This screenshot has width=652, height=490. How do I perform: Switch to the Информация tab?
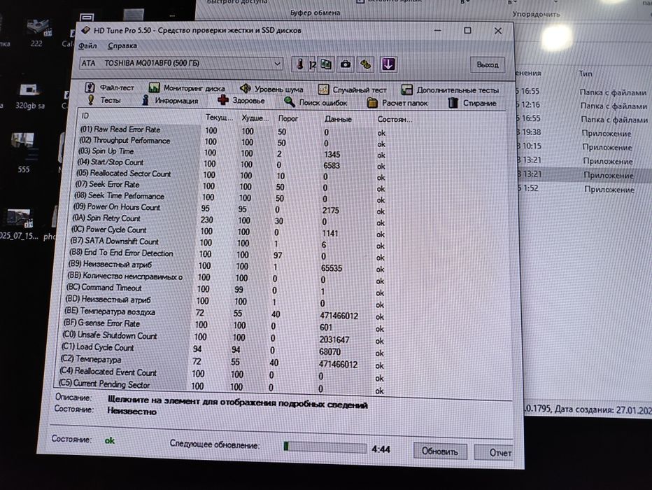[170, 100]
